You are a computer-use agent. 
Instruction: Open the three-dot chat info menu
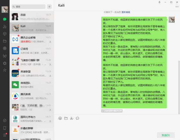click(177, 7)
